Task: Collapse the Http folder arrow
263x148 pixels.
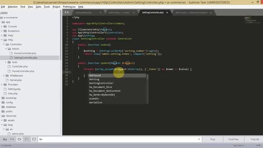Action: coord(2,40)
